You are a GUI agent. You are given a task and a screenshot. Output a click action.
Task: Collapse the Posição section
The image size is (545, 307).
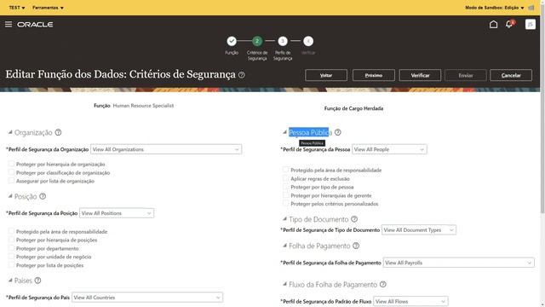tap(10, 196)
